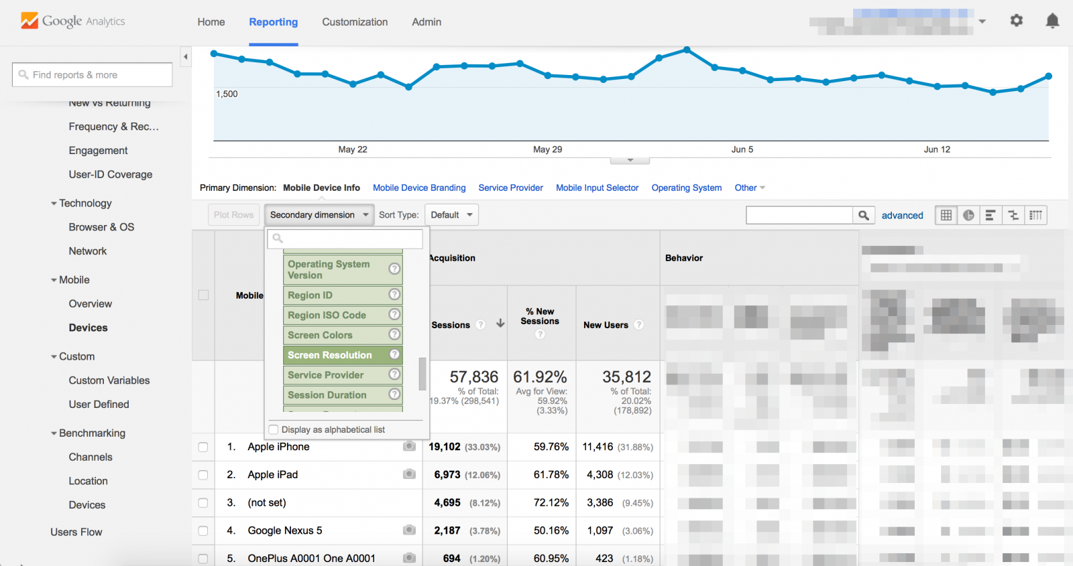1073x566 pixels.
Task: Click the Google Analytics logo
Action: point(72,21)
